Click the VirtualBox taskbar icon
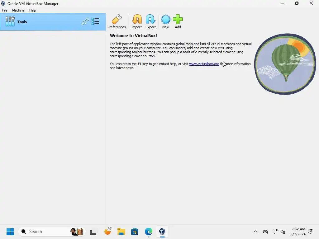Screen dimensions: 319x239 pyautogui.click(x=162, y=232)
